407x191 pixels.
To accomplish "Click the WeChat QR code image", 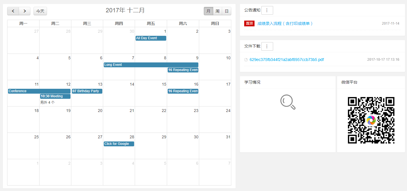I will point(371,120).
